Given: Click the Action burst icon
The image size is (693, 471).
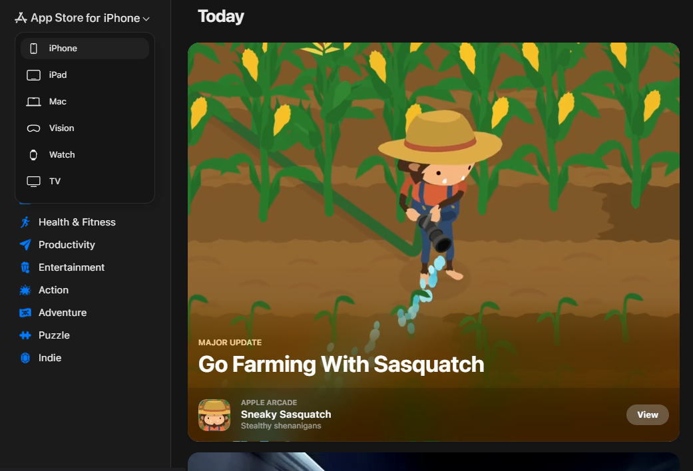Looking at the screenshot, I should 25,290.
